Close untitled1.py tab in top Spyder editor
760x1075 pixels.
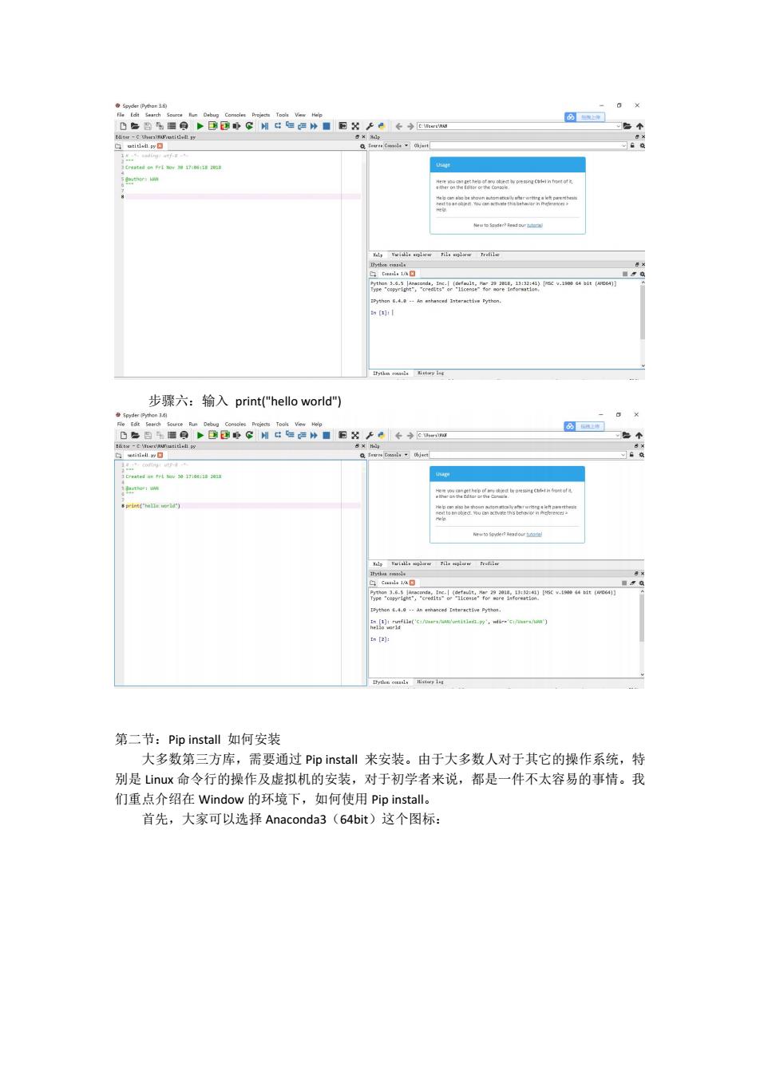[160, 146]
